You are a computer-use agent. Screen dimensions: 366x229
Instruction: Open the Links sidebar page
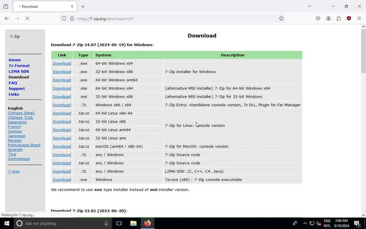[x=14, y=94]
